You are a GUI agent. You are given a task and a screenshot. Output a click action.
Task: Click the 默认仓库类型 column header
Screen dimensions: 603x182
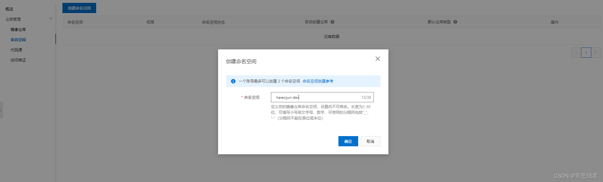[439, 22]
